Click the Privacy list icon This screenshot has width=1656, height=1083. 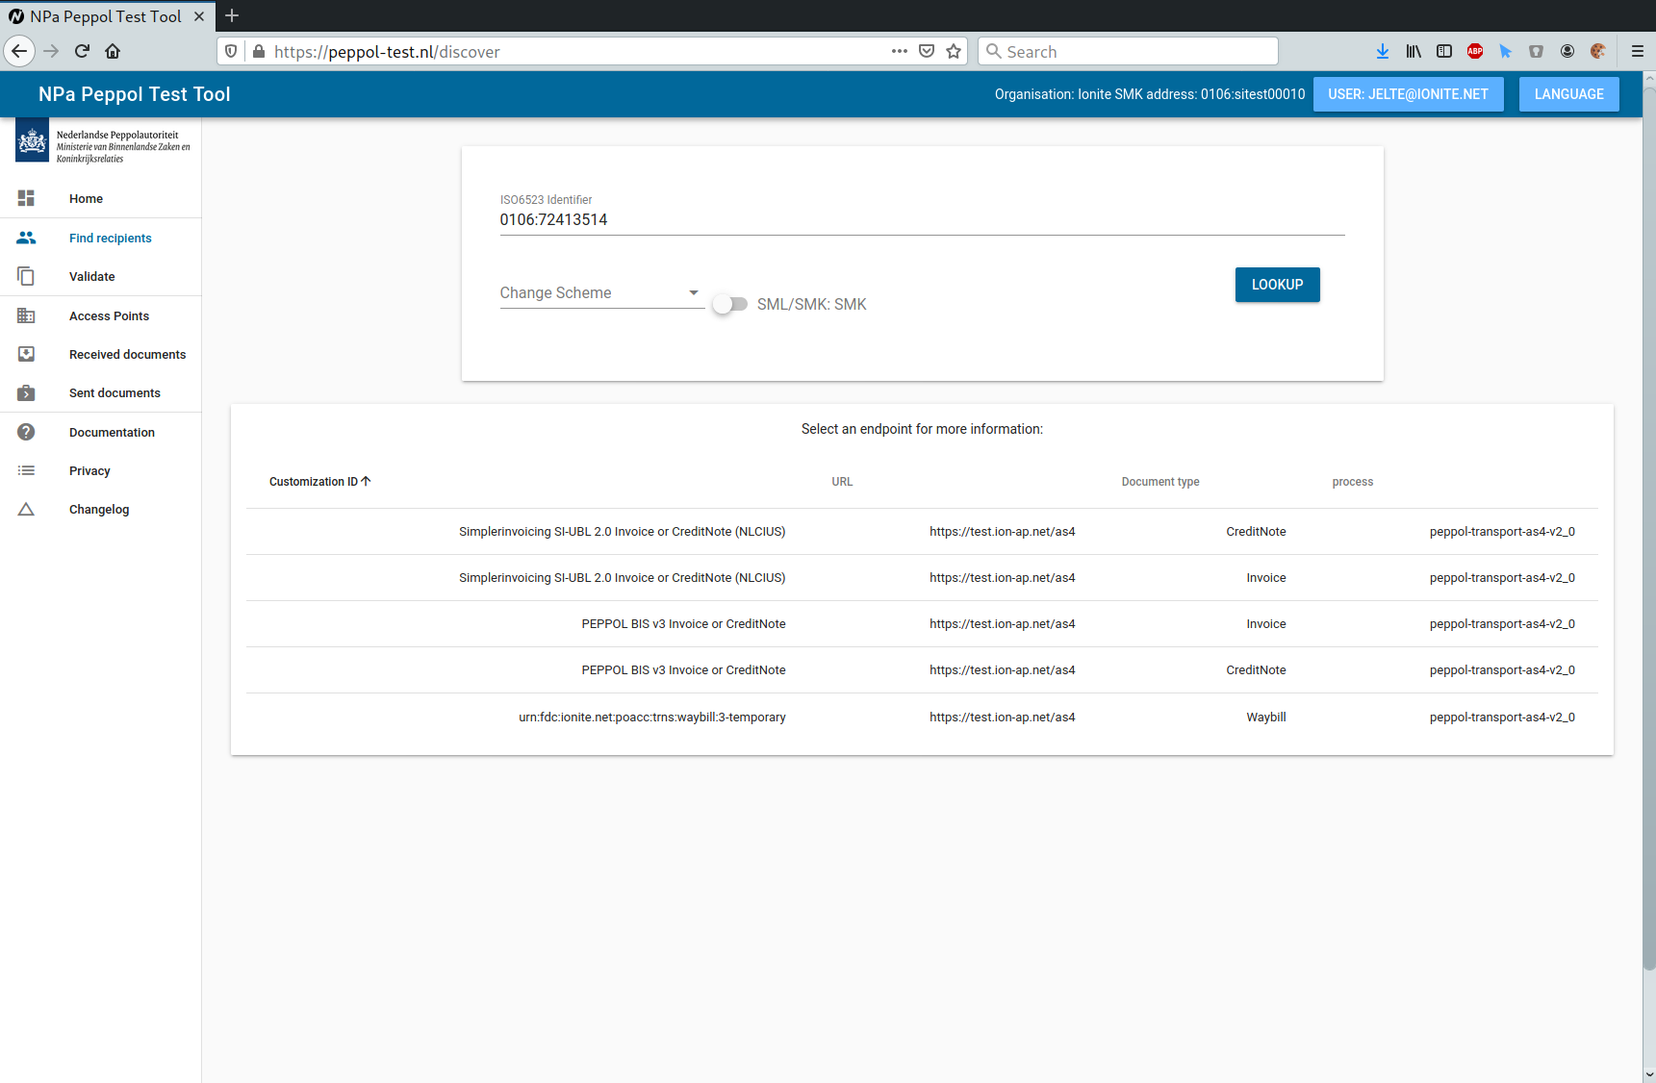point(26,470)
